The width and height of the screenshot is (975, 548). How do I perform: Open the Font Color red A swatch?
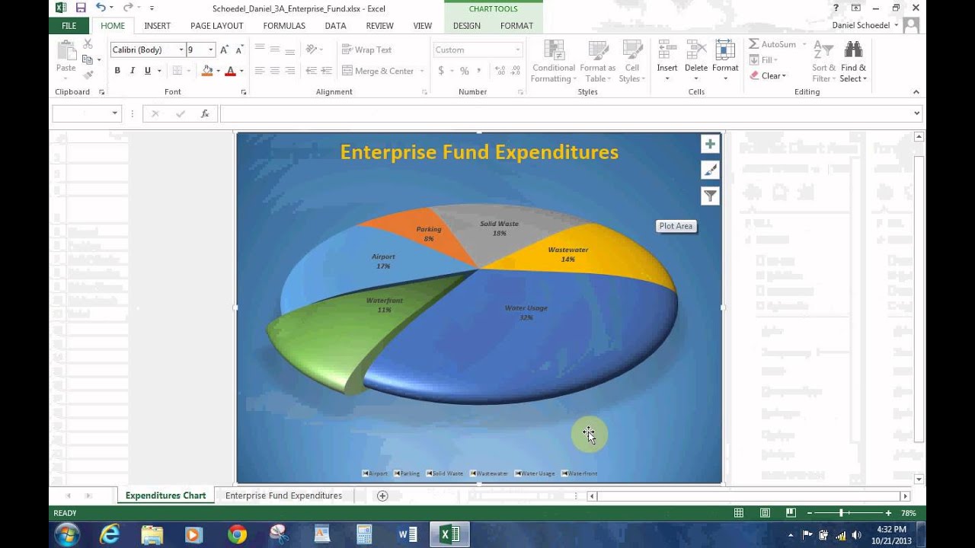tap(230, 71)
